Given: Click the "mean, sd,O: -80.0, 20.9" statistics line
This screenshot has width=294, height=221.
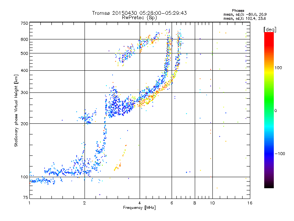Looking at the screenshot, I should [x=245, y=14].
